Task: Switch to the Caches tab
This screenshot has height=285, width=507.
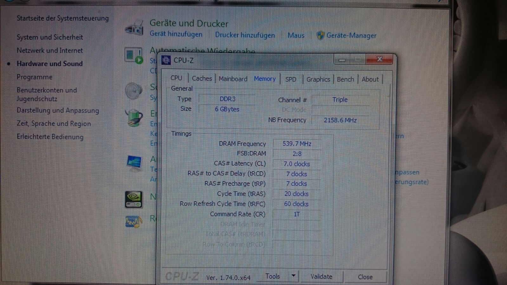Action: click(202, 78)
